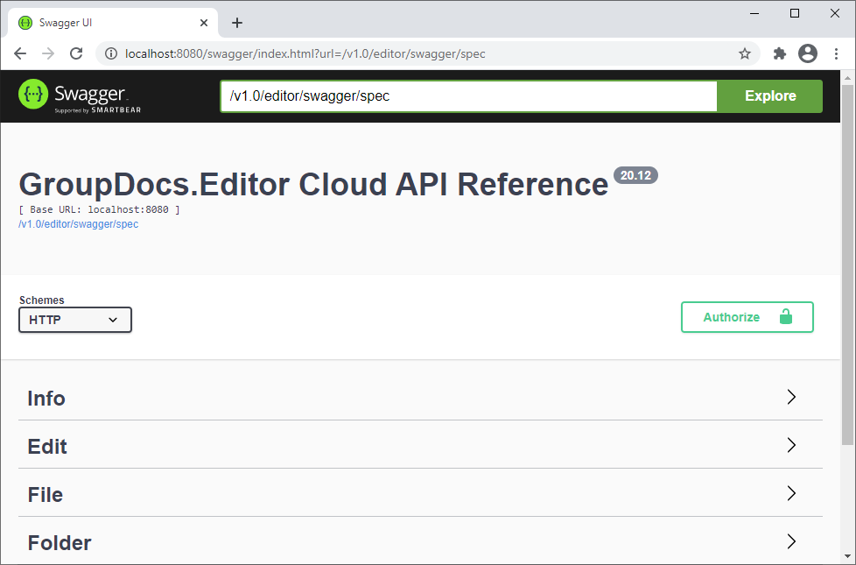856x565 pixels.
Task: Open the browser extensions puzzle icon
Action: 780,53
